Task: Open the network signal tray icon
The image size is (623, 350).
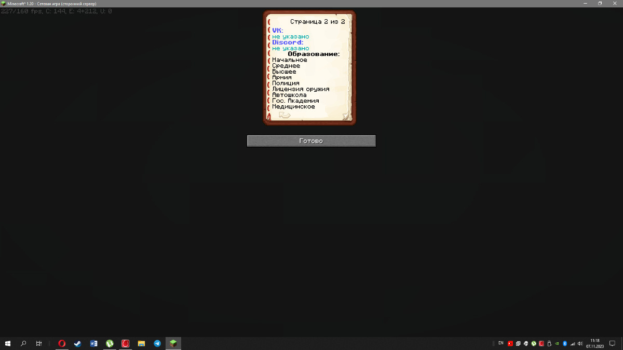Action: click(x=573, y=343)
